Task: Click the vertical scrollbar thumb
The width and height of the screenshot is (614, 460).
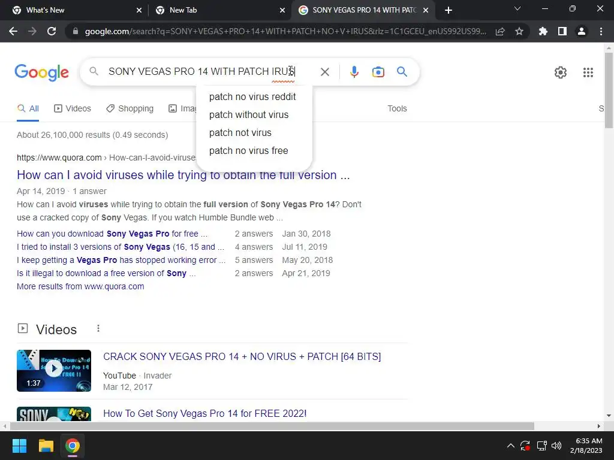Action: pos(609,90)
